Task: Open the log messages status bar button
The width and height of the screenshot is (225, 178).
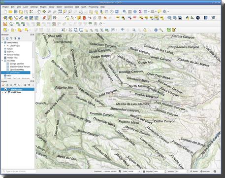Action: click(215, 172)
